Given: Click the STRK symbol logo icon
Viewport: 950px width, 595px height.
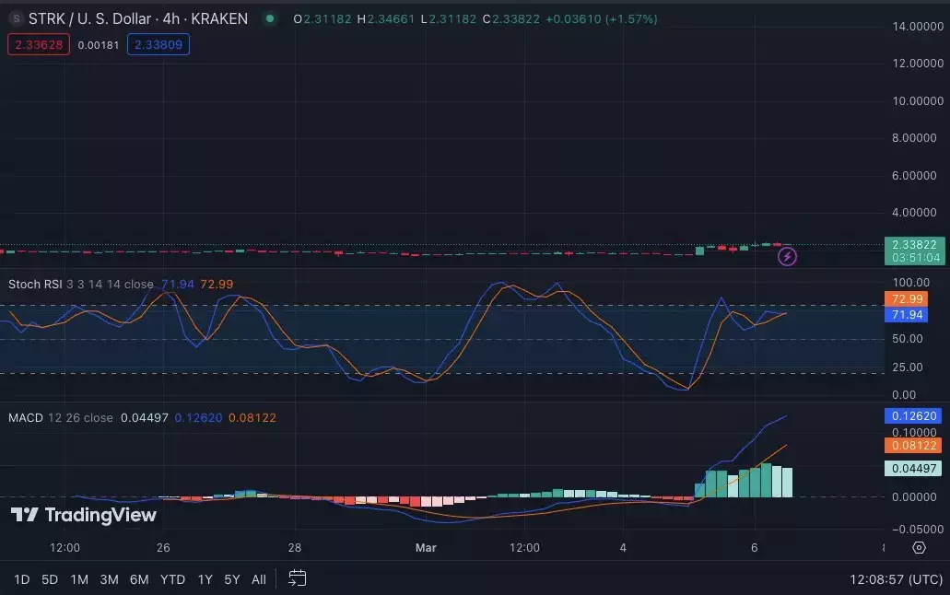Looking at the screenshot, I should (17, 18).
